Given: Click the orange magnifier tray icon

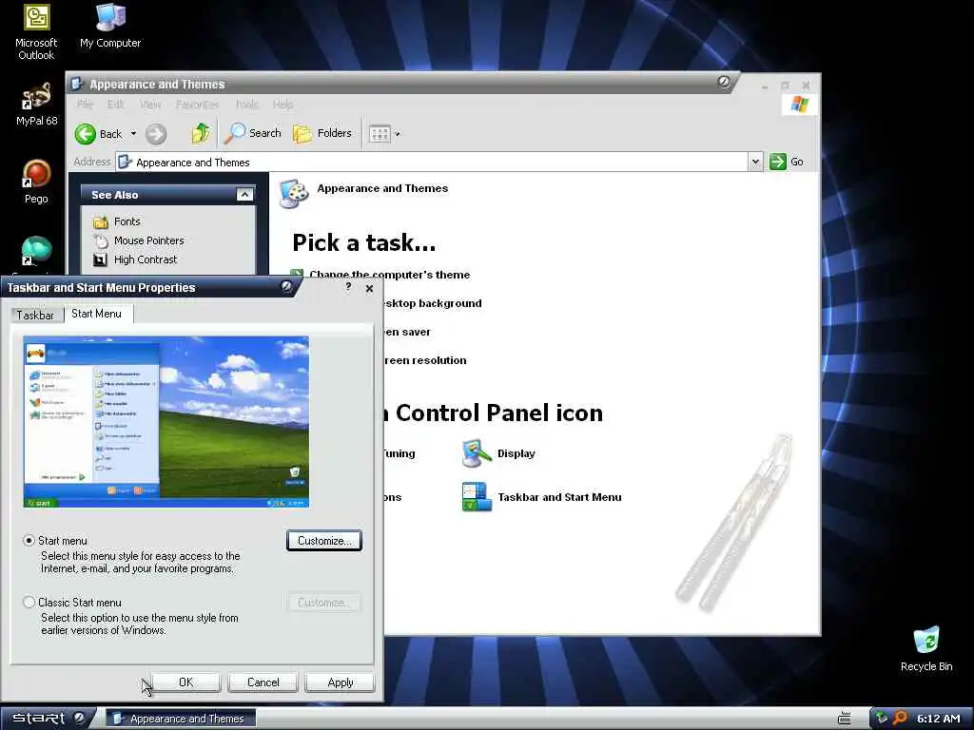Looking at the screenshot, I should [x=900, y=719].
